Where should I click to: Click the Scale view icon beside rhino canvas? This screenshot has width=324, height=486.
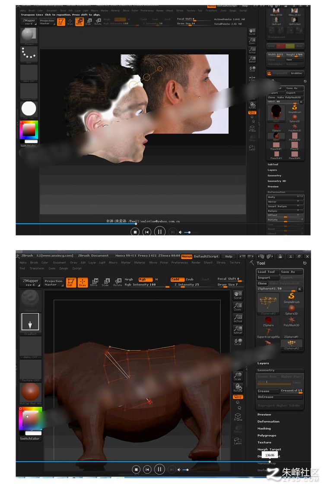pyautogui.click(x=238, y=377)
